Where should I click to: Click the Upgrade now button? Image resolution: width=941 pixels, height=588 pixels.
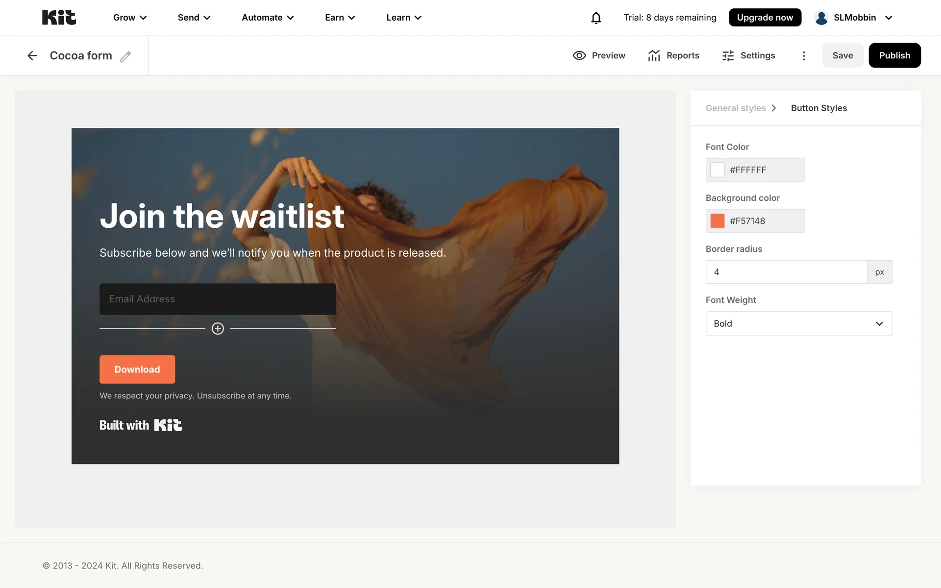765,18
